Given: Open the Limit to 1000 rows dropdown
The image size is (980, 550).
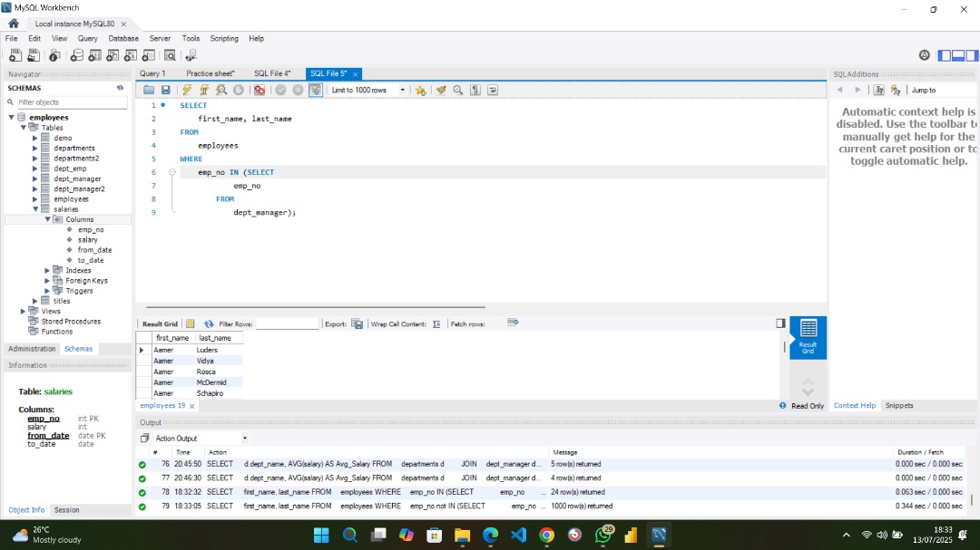Looking at the screenshot, I should pyautogui.click(x=404, y=90).
